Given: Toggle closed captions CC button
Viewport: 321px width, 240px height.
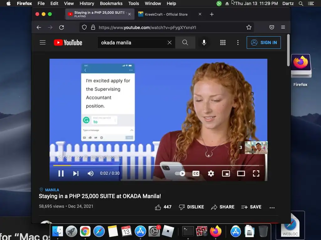Looking at the screenshot, I should coord(196,173).
